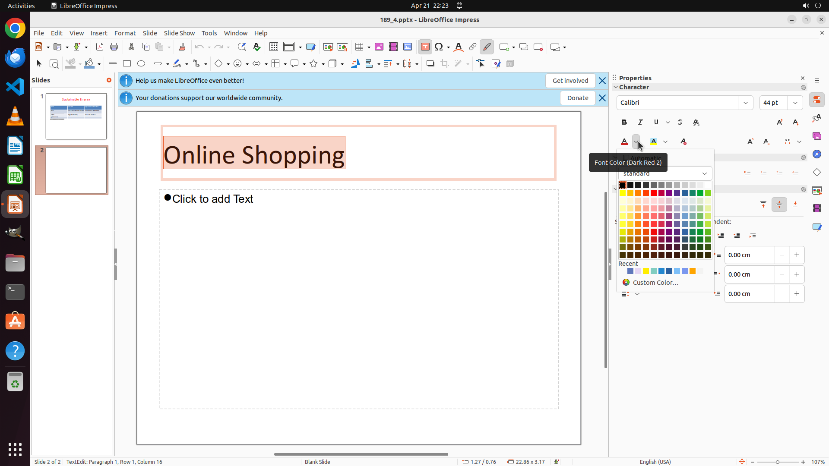
Task: Select the Ellipse drawing tool
Action: click(141, 64)
